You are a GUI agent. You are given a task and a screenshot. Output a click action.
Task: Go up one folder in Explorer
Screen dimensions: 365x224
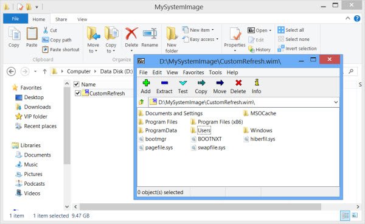coord(44,71)
